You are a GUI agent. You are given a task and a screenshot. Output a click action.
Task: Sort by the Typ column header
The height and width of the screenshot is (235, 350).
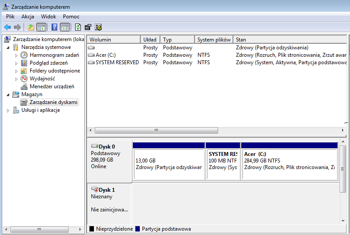click(x=177, y=39)
